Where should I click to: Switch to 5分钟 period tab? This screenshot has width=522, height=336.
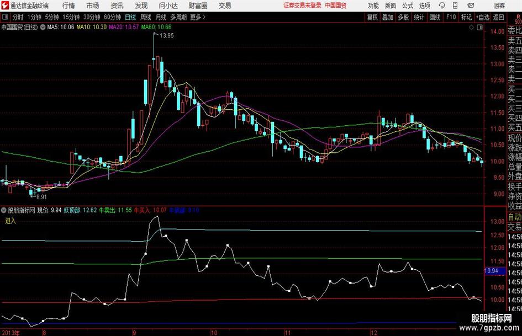pyautogui.click(x=51, y=17)
